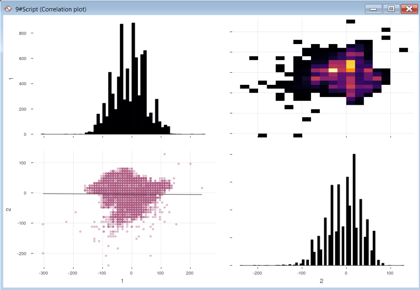Select the far-right scatter point near x=240
The width and height of the screenshot is (420, 290).
tap(202, 188)
